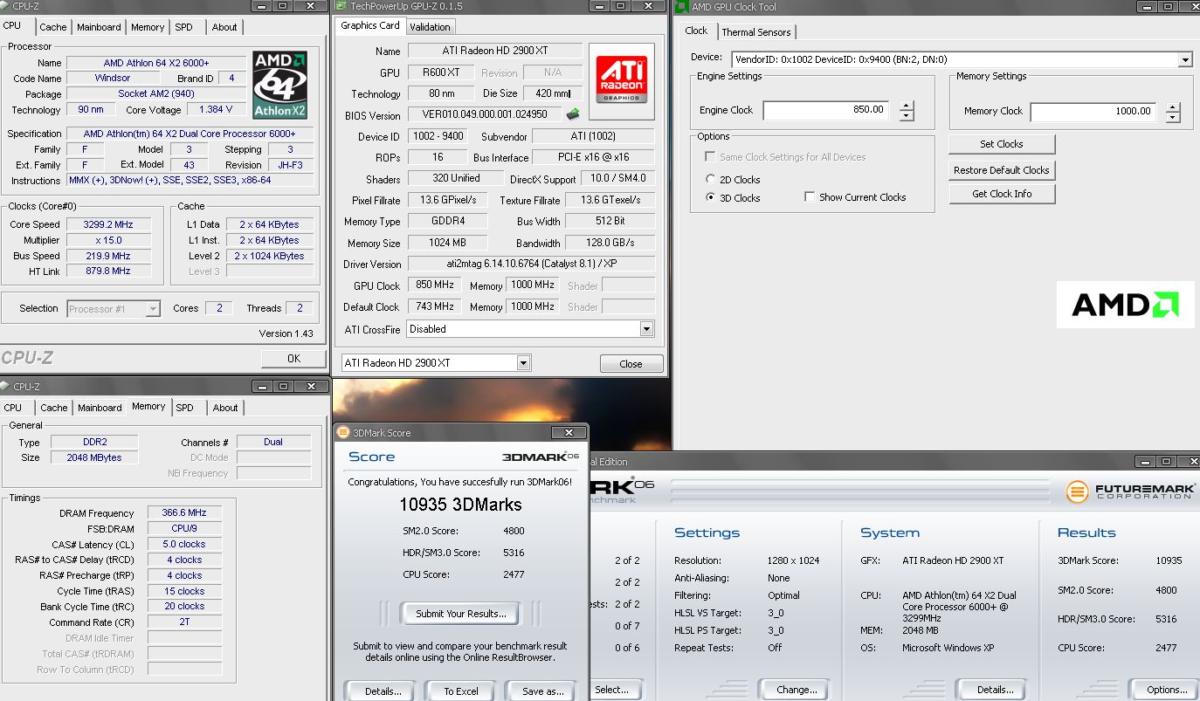Click the AMD logo in GPU Clock Tool
Viewport: 1200px width, 701px height.
[x=1125, y=305]
